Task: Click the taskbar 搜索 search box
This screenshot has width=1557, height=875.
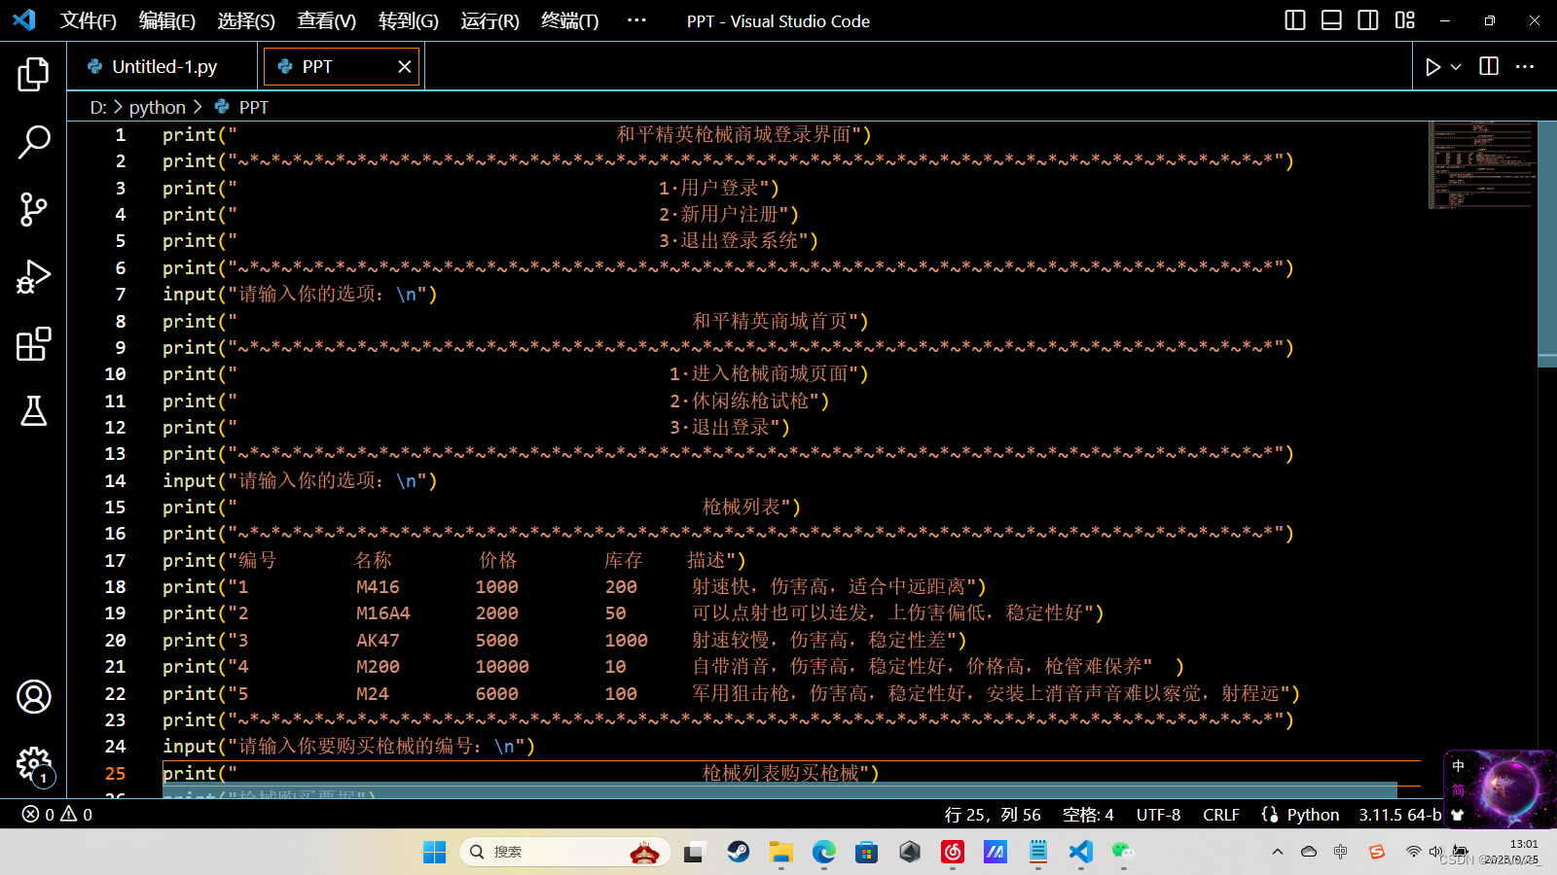Action: pos(564,853)
